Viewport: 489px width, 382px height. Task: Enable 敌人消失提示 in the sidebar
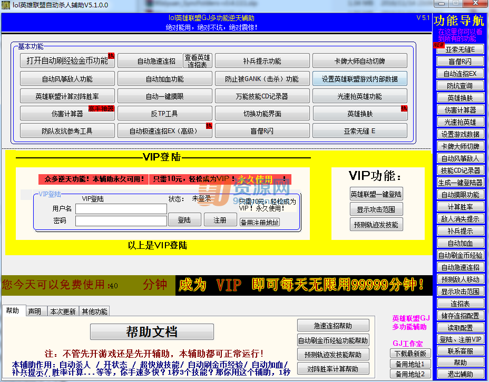[x=461, y=219]
